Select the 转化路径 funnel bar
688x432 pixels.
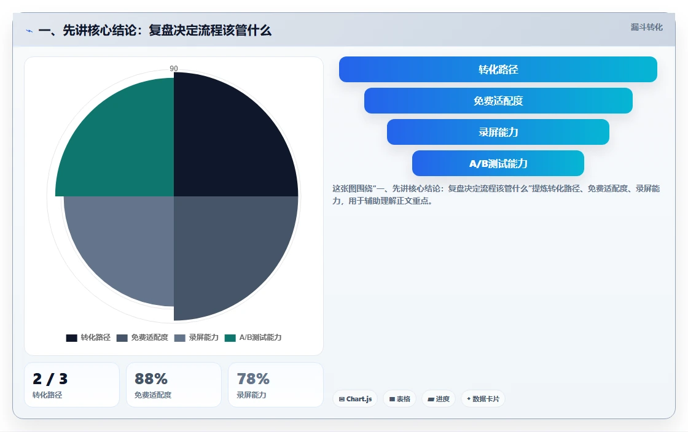pos(498,69)
